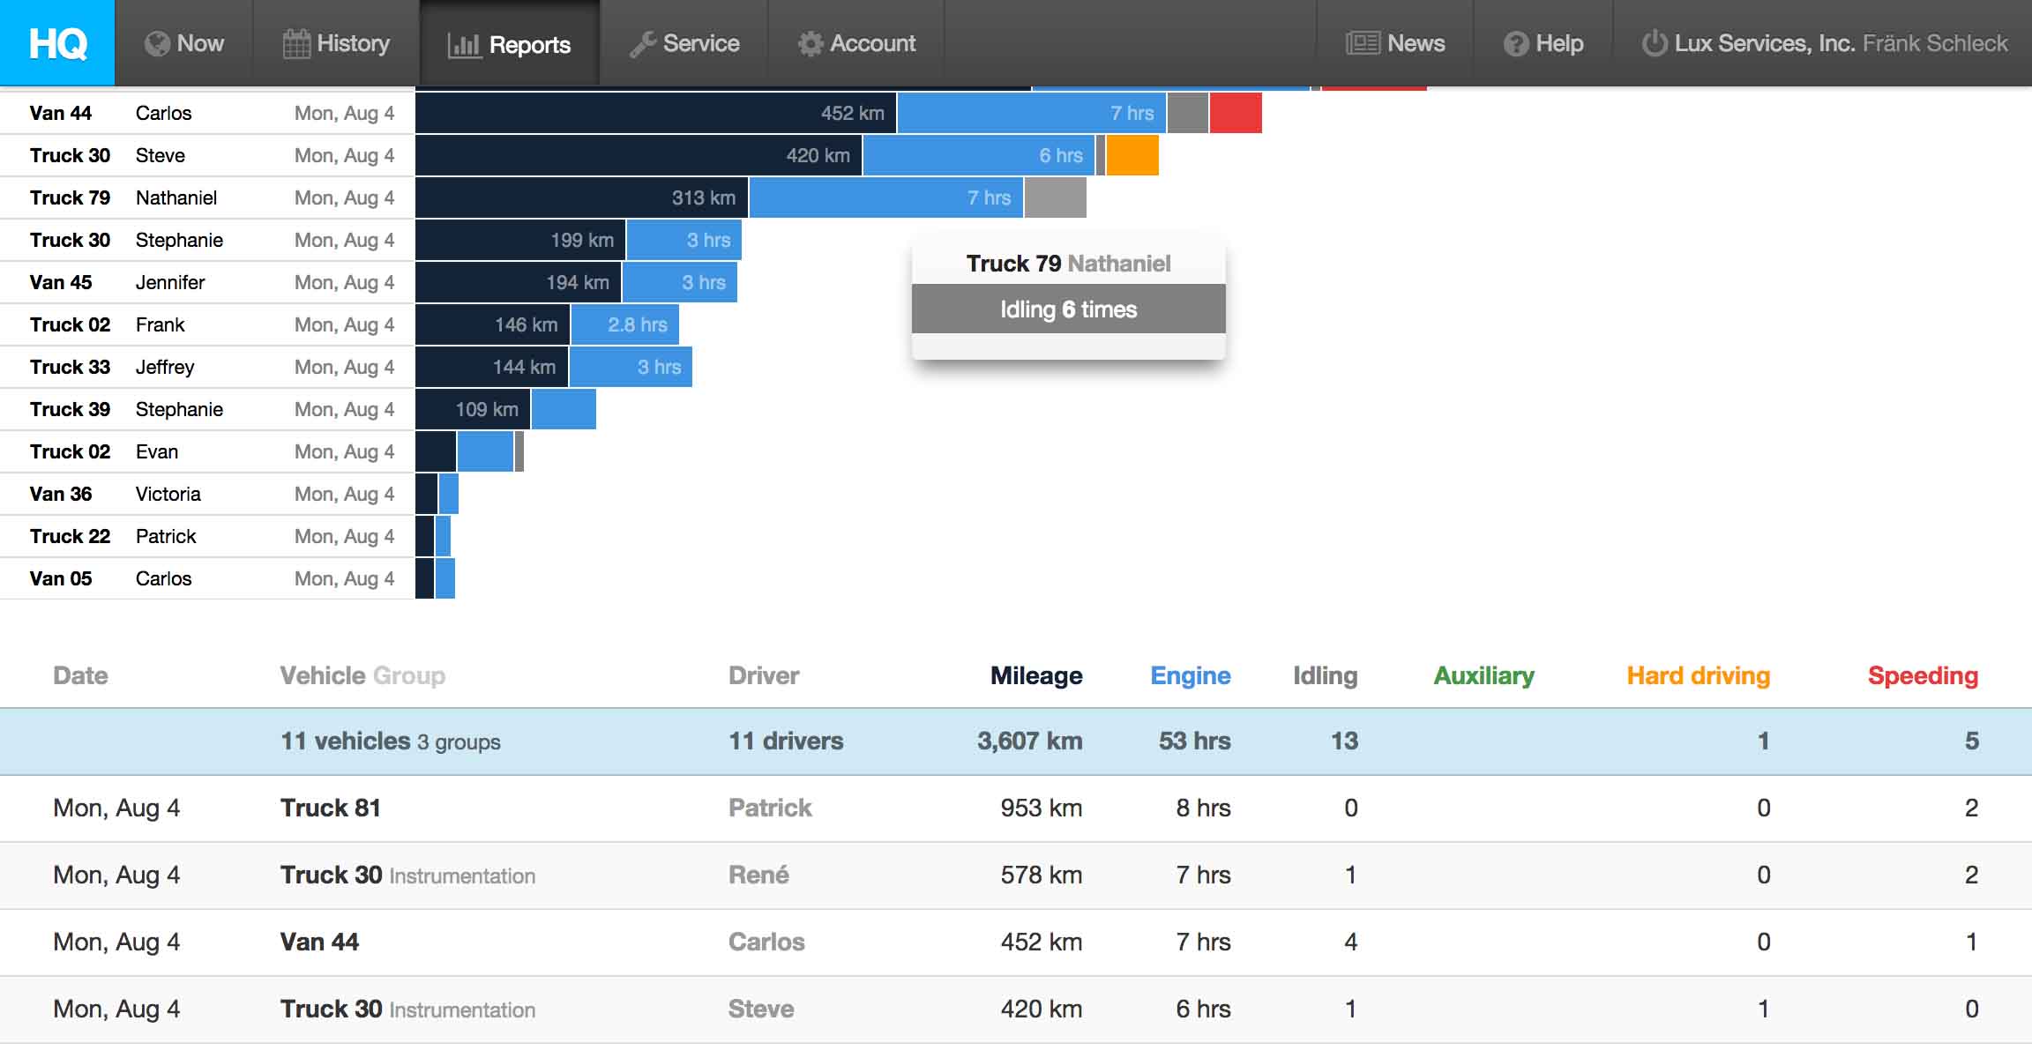Image resolution: width=2032 pixels, height=1058 pixels.
Task: Click the HQ logo
Action: (57, 42)
